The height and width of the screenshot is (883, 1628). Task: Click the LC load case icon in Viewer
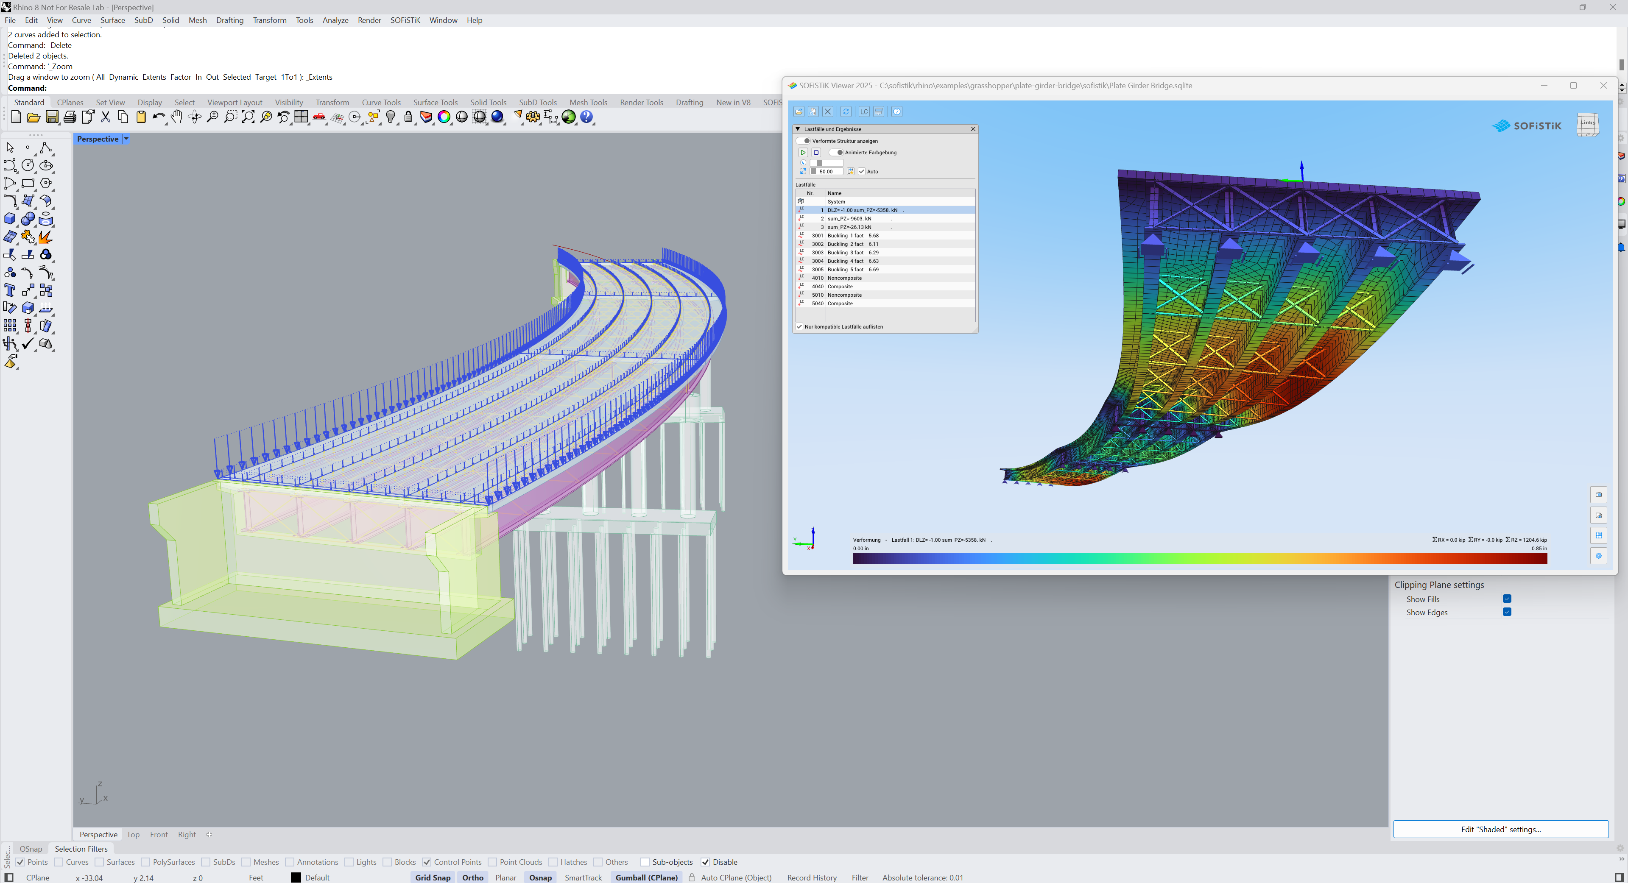click(864, 112)
